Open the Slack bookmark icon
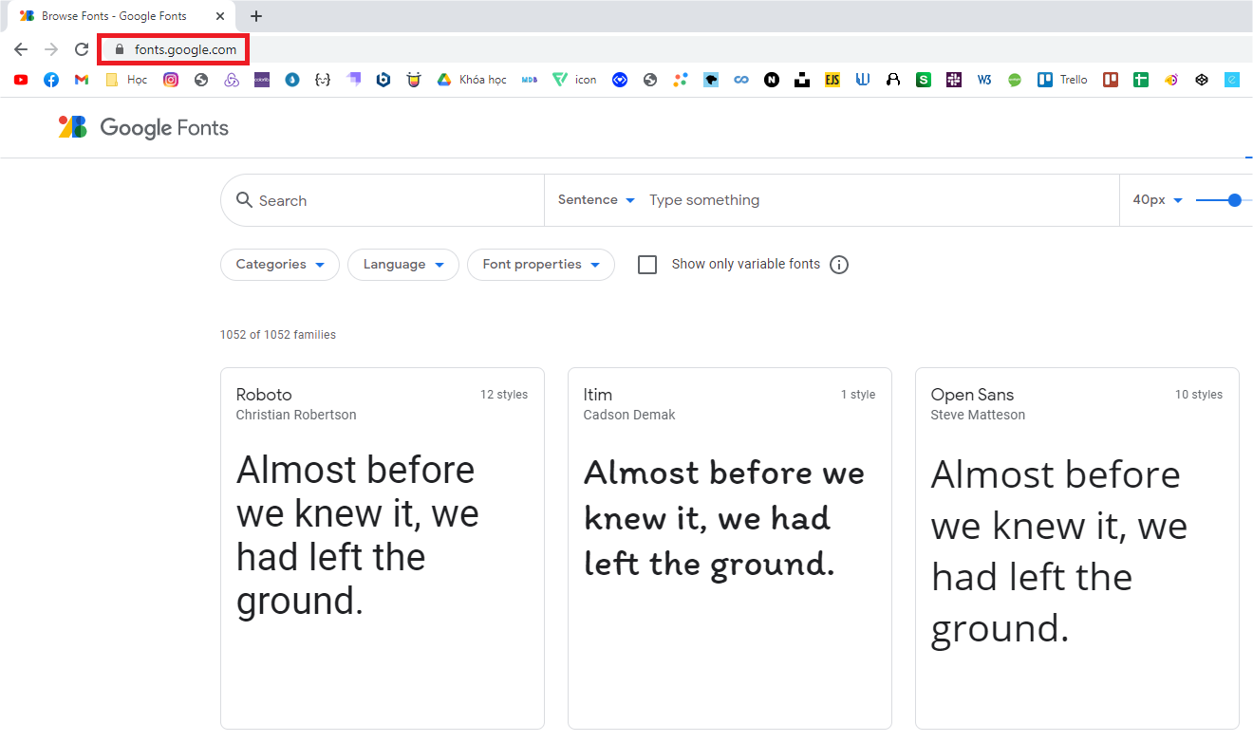1253x742 pixels. pos(954,80)
